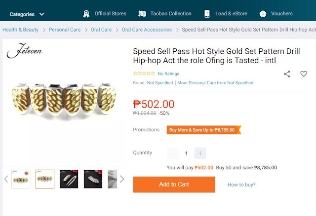Click the Taobao Collection icon
Viewport: 316px width, 216px height.
pyautogui.click(x=142, y=14)
